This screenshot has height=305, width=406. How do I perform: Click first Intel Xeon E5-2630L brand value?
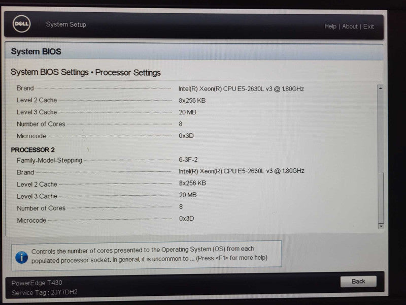pyautogui.click(x=241, y=88)
